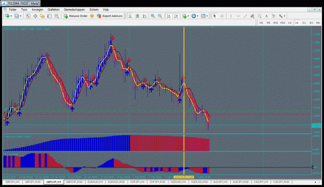
Task: Switch to the GBPJPY,H4 chart tab
Action: [12, 182]
